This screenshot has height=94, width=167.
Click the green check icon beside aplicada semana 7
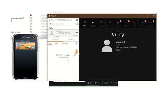click(x=31, y=18)
